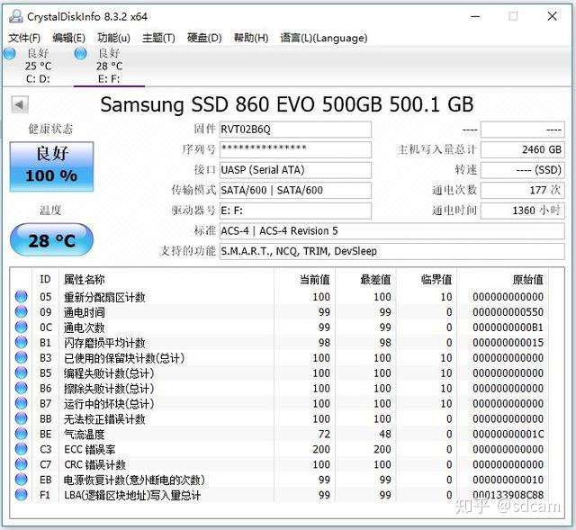Select the 无法校正错误计数 row
The image size is (576, 530).
(x=279, y=418)
